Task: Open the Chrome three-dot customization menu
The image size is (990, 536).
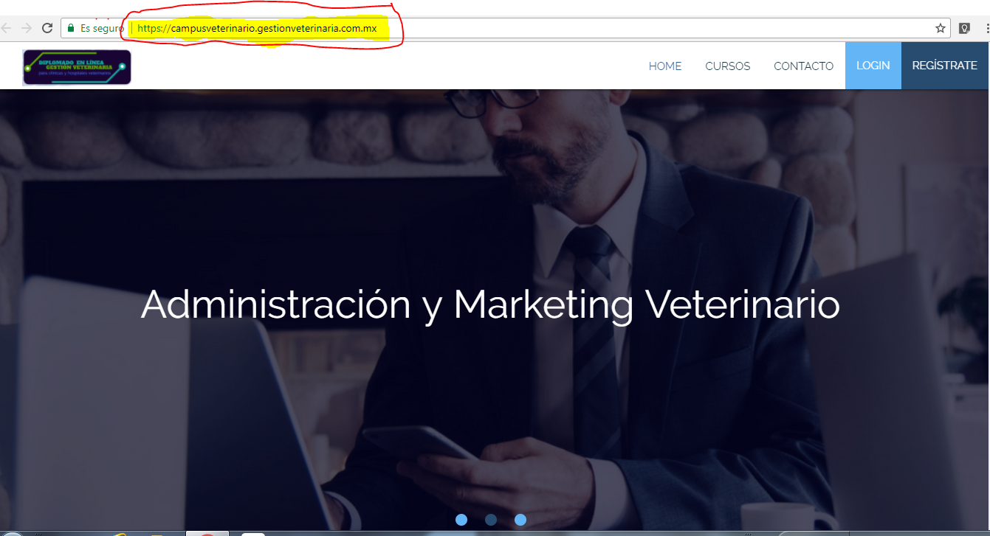Action: click(x=987, y=28)
